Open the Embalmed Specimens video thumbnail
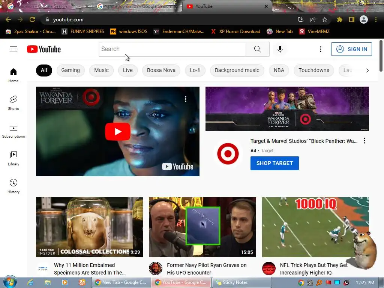 tap(89, 227)
